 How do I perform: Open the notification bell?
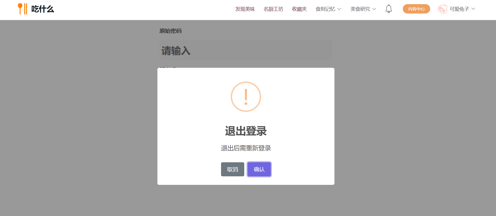click(x=389, y=9)
